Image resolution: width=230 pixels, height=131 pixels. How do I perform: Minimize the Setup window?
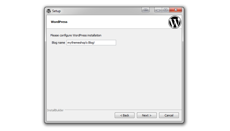tap(158, 10)
